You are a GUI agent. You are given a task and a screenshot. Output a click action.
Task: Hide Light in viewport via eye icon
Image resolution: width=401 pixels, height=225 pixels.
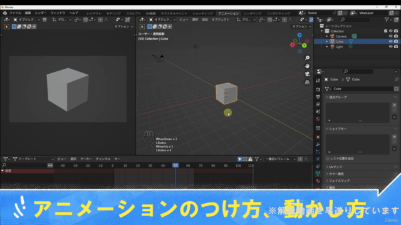click(390, 47)
